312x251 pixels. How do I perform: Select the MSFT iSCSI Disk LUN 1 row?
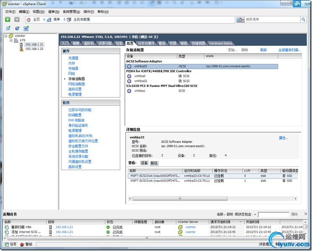coord(213,181)
